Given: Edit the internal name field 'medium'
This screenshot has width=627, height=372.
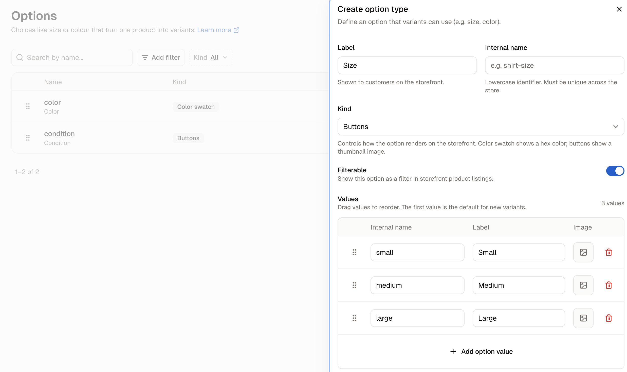Looking at the screenshot, I should 417,285.
